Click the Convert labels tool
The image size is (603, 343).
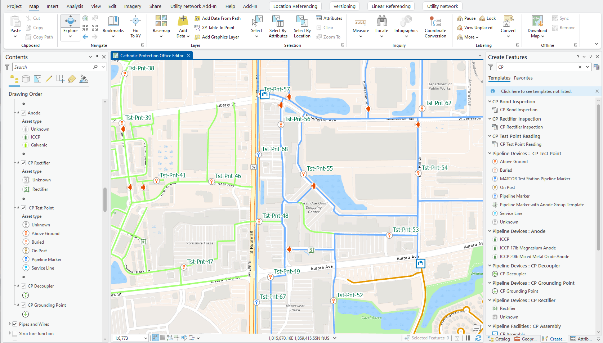(x=508, y=27)
